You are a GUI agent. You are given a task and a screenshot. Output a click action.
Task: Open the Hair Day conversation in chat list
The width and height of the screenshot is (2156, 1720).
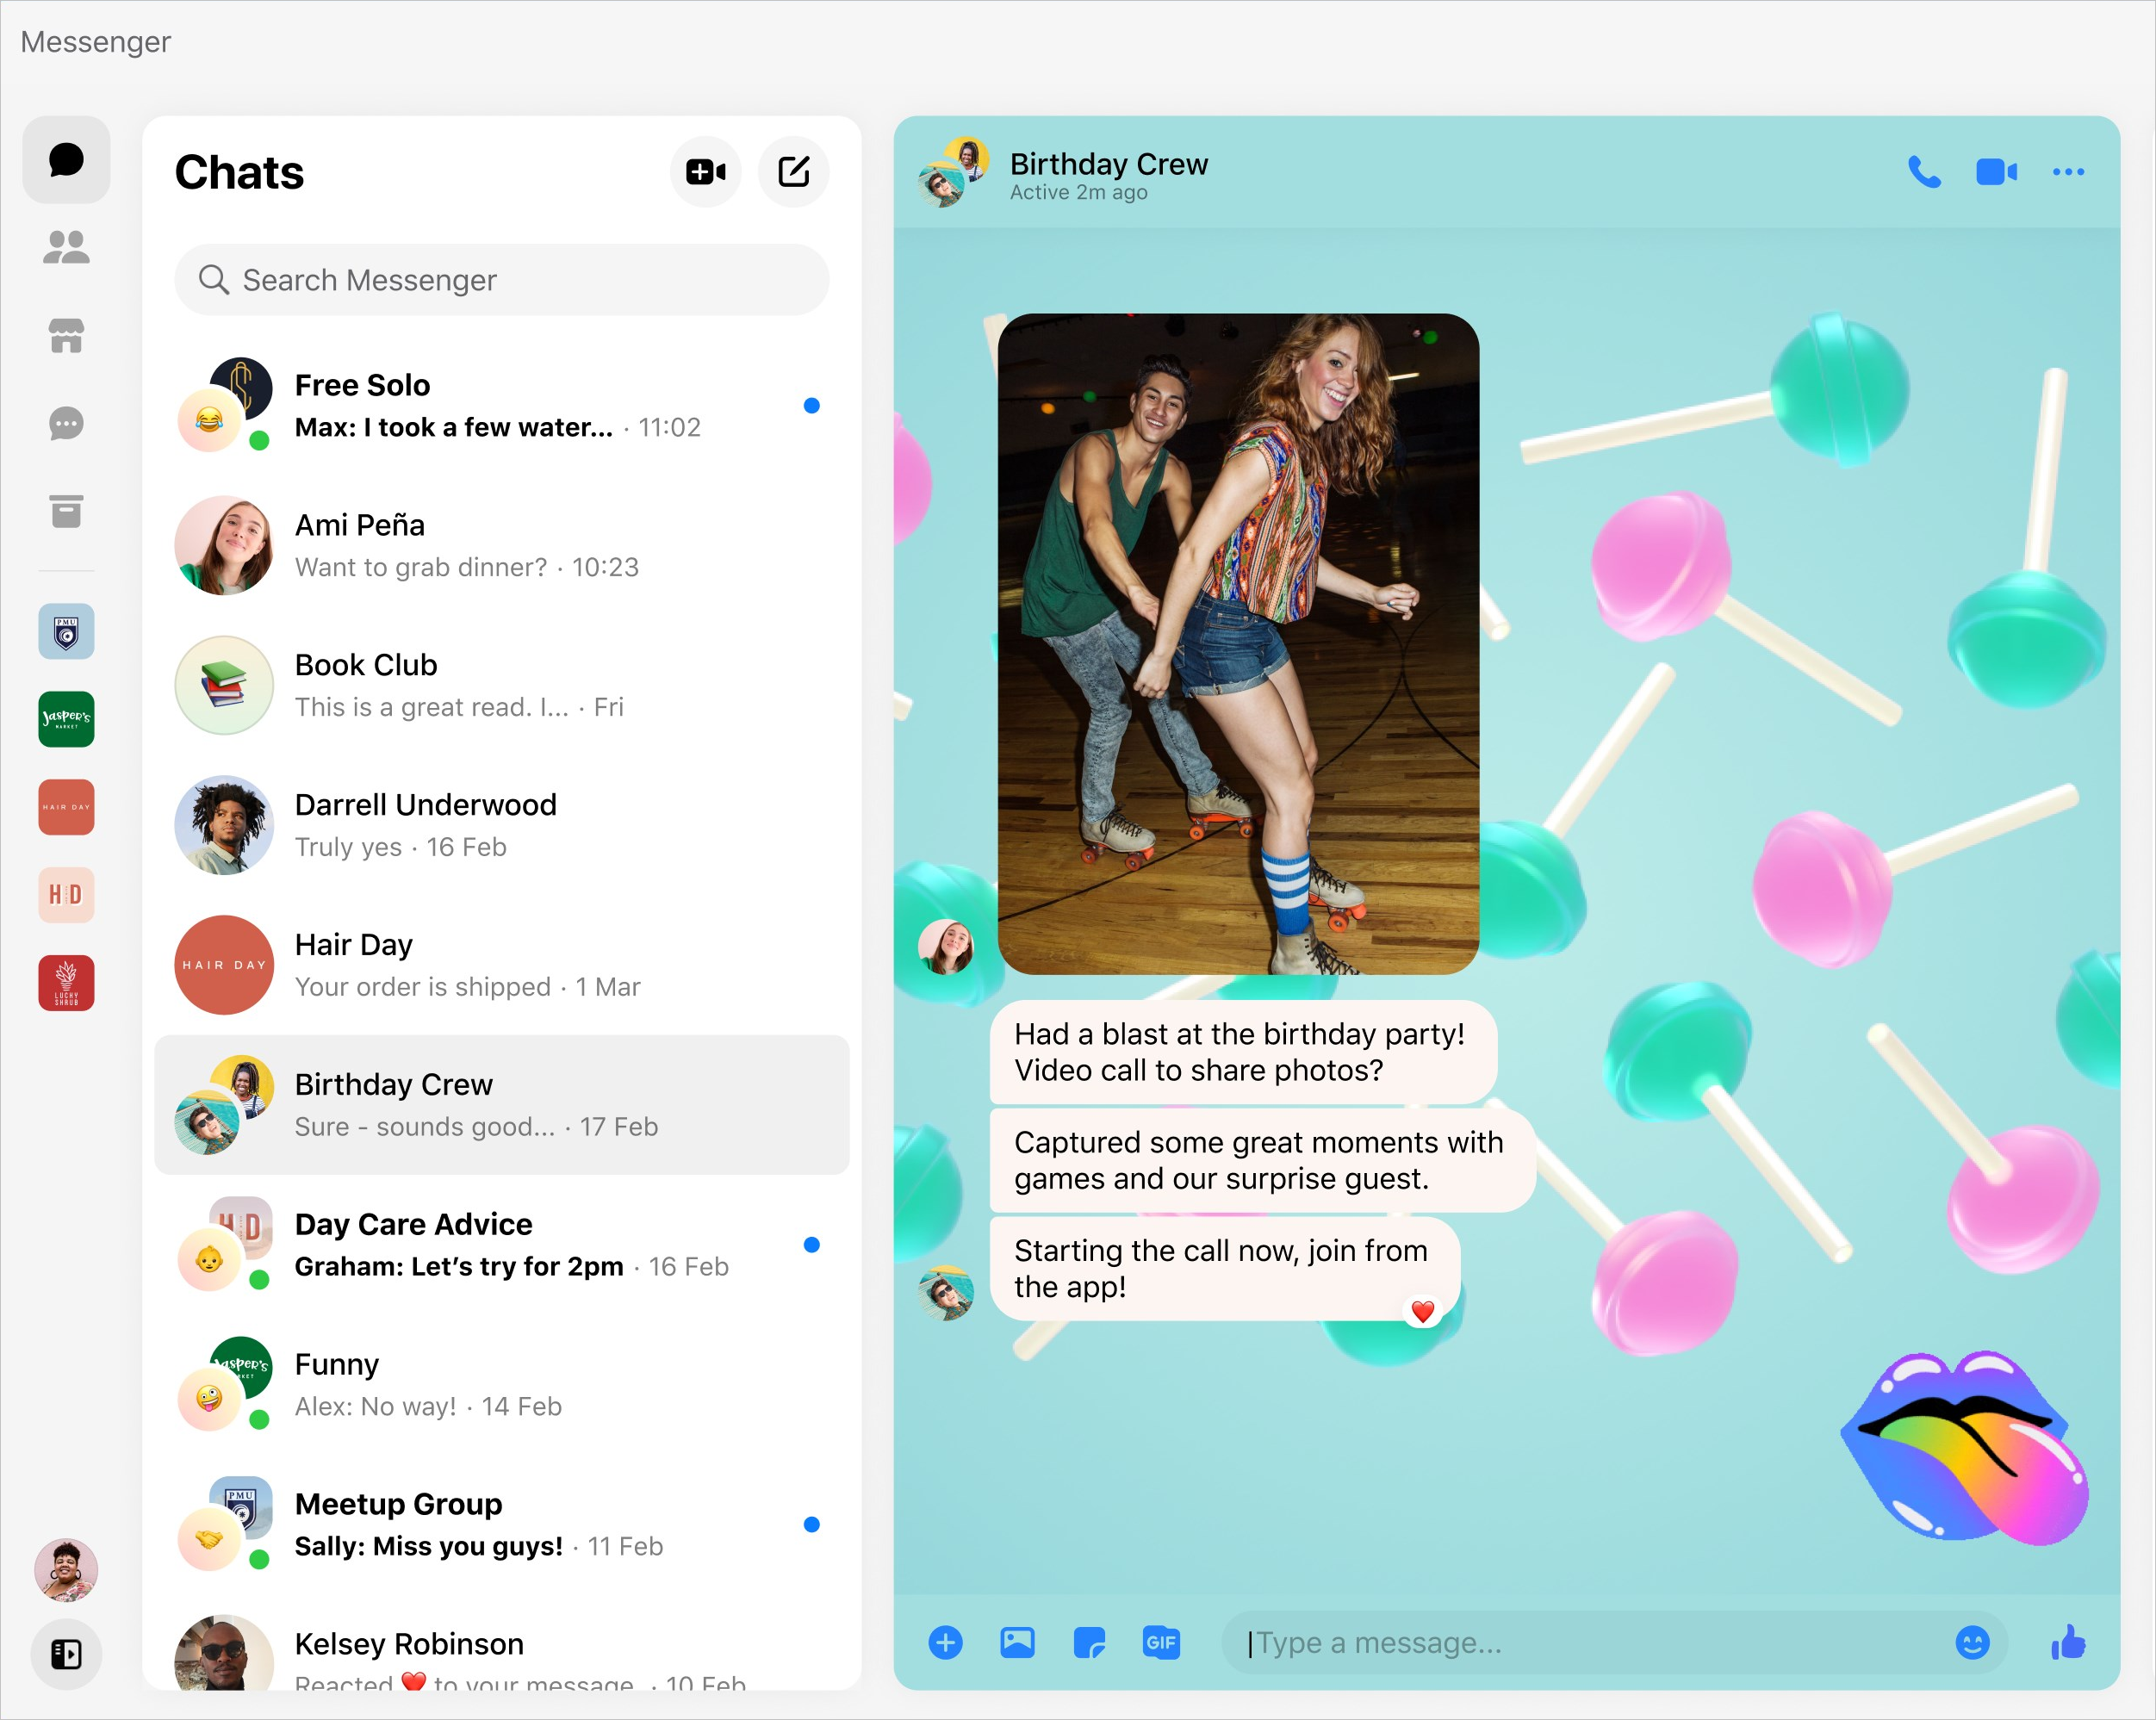click(502, 965)
